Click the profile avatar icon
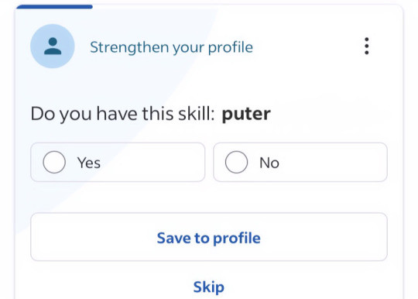The height and width of the screenshot is (299, 418). click(53, 46)
